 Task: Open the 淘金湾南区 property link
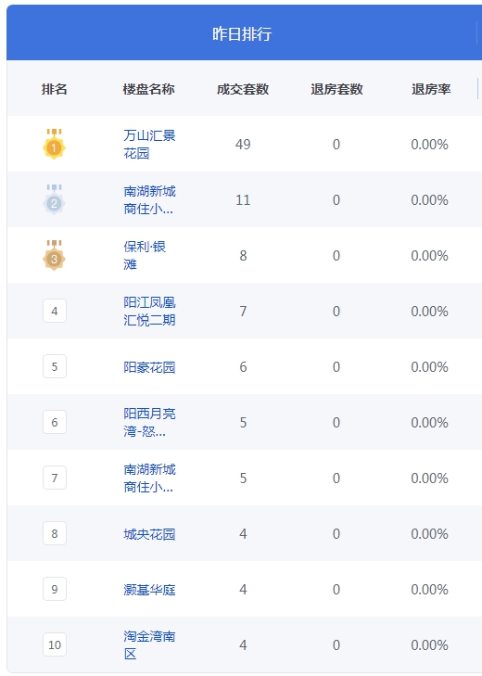[x=149, y=644]
